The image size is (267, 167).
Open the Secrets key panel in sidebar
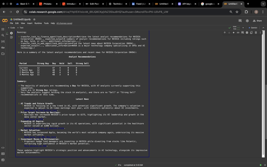[x=3, y=47]
